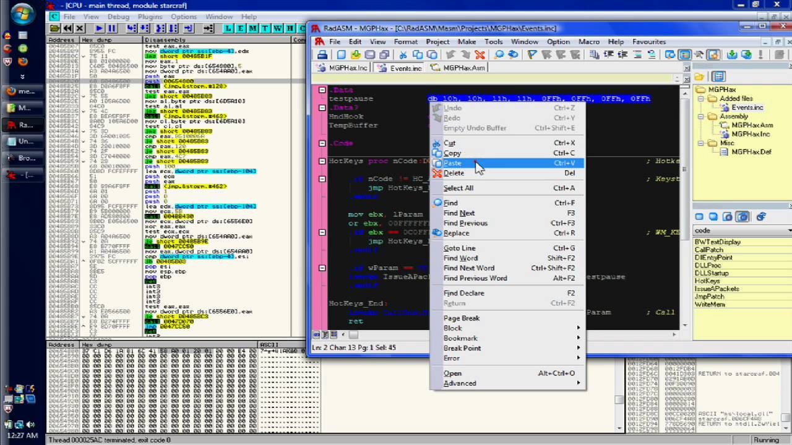Choose Goto Line from the context menu
792x445 pixels.
[x=507, y=248]
